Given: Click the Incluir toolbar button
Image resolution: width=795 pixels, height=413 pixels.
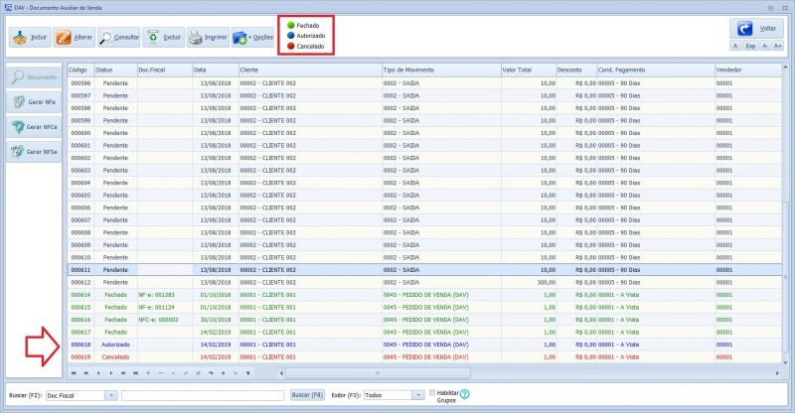Looking at the screenshot, I should 30,39.
